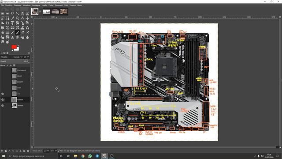Select the Ellipse Select tool
The image size is (282, 159).
click(7, 14)
